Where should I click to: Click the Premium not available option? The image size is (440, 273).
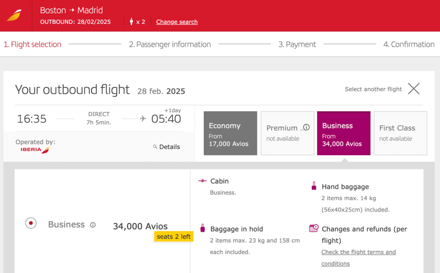(x=287, y=133)
